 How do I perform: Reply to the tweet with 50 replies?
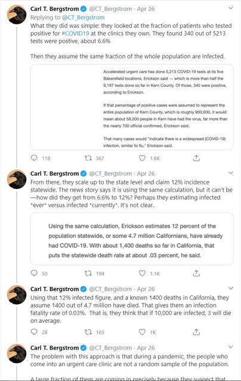34,273
